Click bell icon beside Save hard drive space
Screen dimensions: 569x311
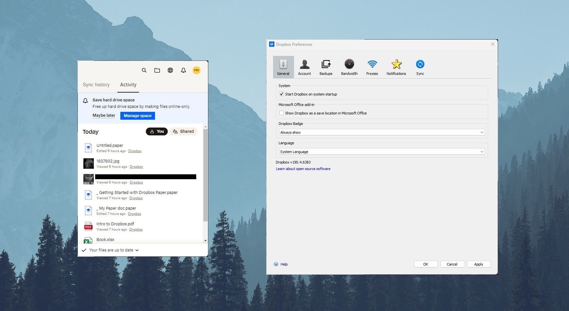coord(85,101)
